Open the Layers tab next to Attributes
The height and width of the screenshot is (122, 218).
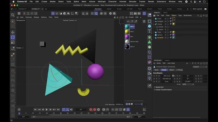coord(167,60)
